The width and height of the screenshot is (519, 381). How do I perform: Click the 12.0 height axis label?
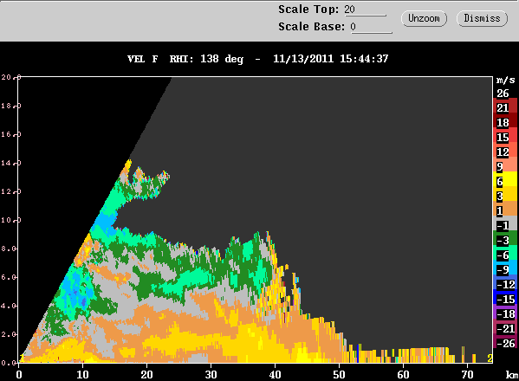[x=11, y=191]
